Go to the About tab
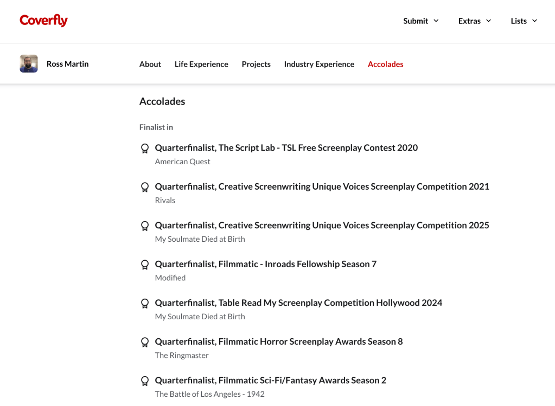The image size is (555, 406). [150, 64]
